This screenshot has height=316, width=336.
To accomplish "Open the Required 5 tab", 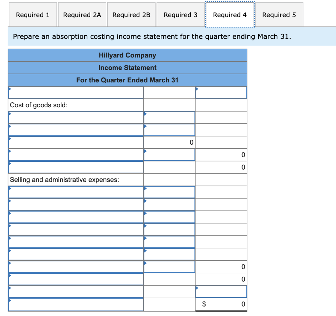I will 279,14.
